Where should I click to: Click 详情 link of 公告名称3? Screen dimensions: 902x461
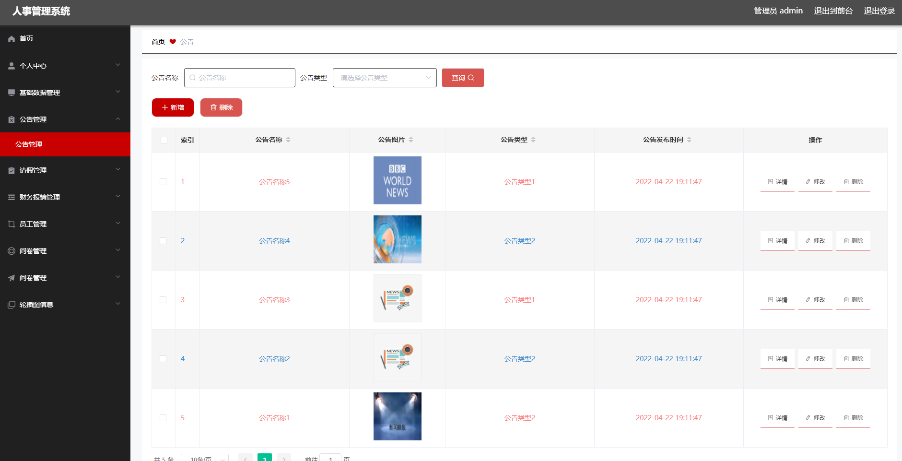(777, 299)
